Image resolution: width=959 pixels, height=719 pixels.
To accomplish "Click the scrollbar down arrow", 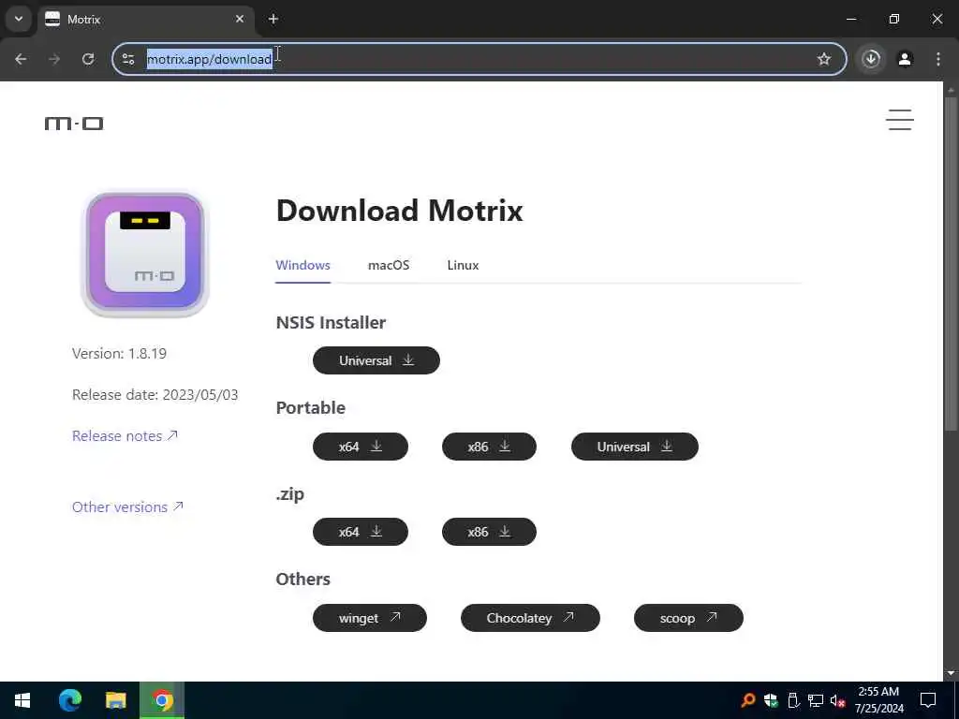I will tap(952, 674).
